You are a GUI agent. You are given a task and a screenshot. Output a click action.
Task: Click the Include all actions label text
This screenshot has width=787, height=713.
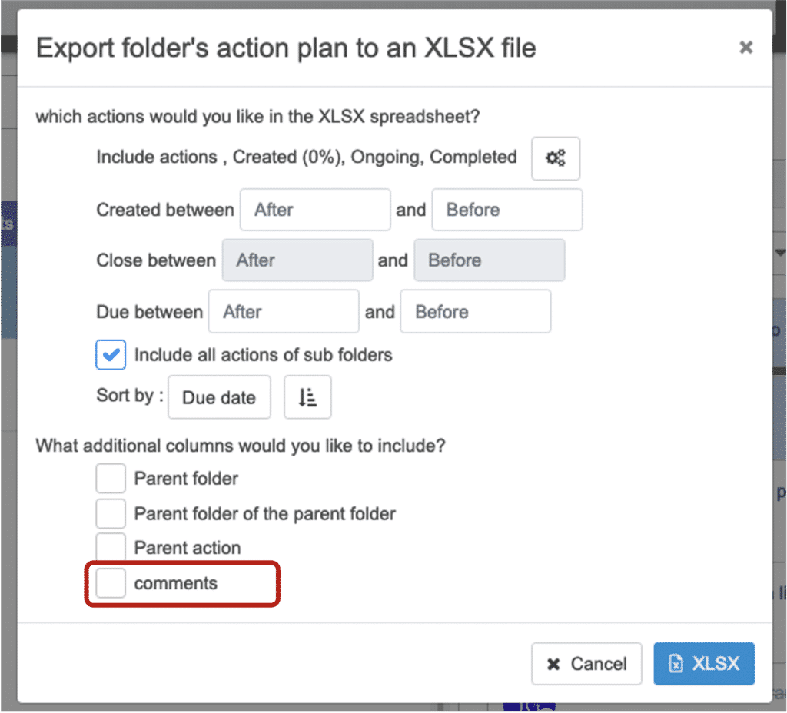(x=263, y=355)
